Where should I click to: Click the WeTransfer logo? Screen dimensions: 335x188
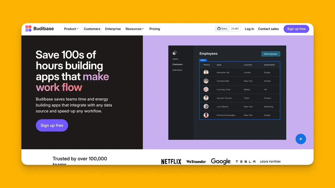tap(196, 162)
